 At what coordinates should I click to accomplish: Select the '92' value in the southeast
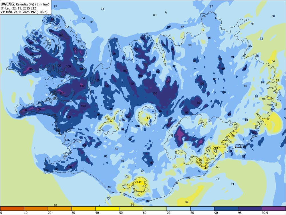(x=243, y=156)
